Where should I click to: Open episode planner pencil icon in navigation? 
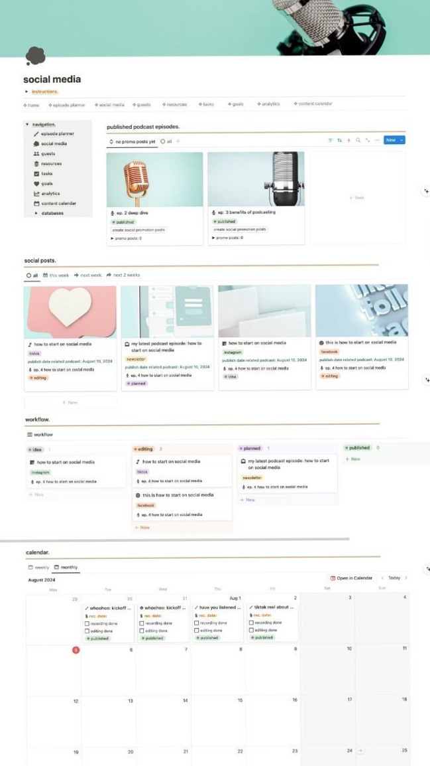36,133
